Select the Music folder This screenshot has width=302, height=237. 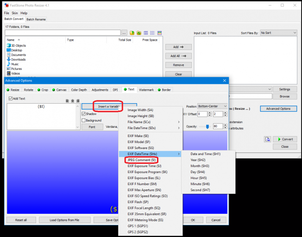tap(13, 64)
